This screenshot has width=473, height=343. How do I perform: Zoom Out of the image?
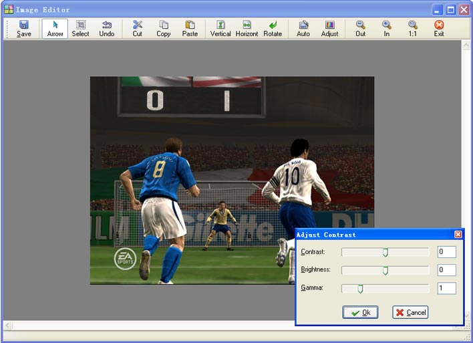point(361,29)
